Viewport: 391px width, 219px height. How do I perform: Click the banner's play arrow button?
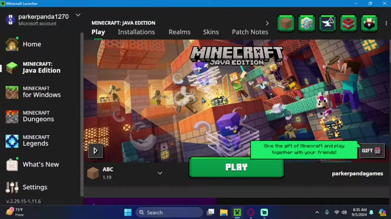(95, 151)
